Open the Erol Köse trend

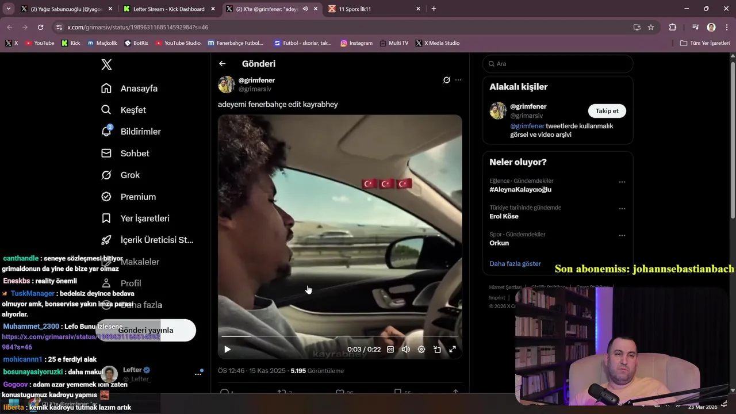tap(504, 216)
